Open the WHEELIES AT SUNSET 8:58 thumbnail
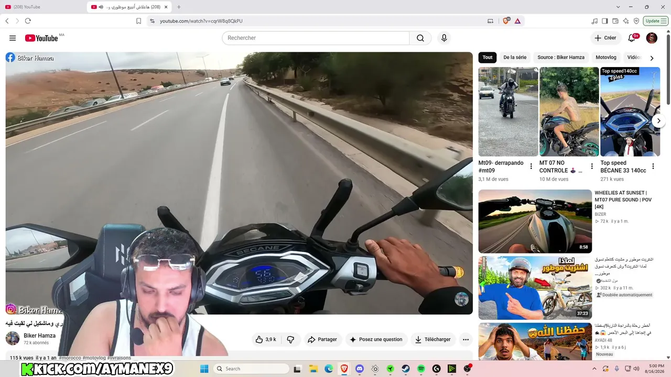The image size is (671, 377). coord(535,221)
